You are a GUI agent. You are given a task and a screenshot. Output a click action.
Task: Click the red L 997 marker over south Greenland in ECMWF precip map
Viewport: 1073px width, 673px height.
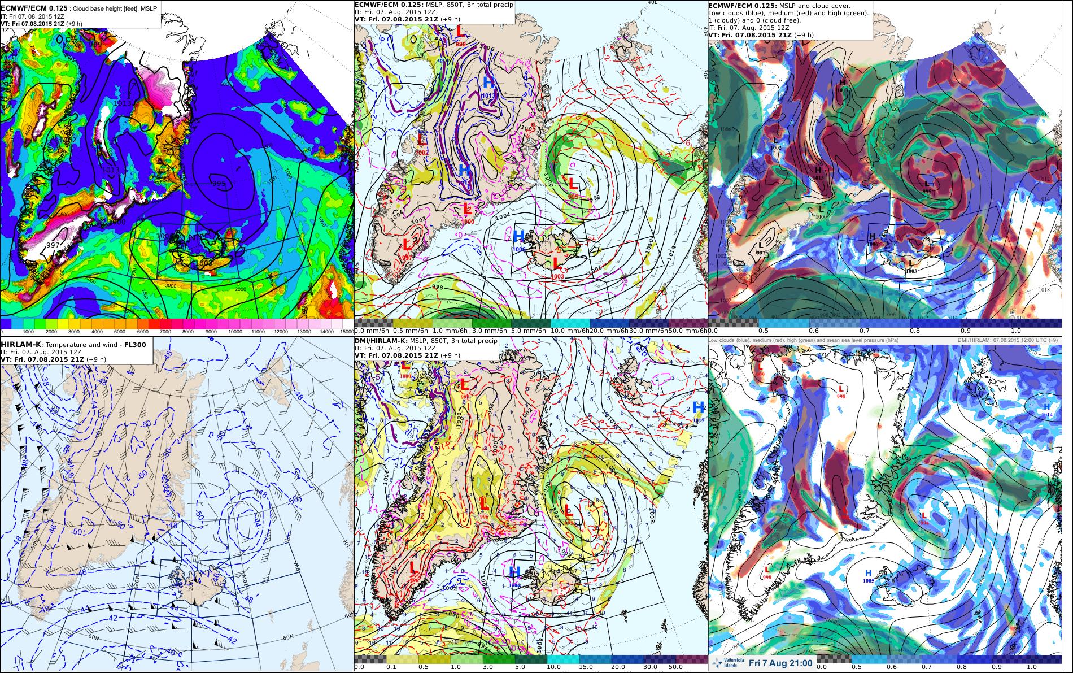(x=407, y=248)
